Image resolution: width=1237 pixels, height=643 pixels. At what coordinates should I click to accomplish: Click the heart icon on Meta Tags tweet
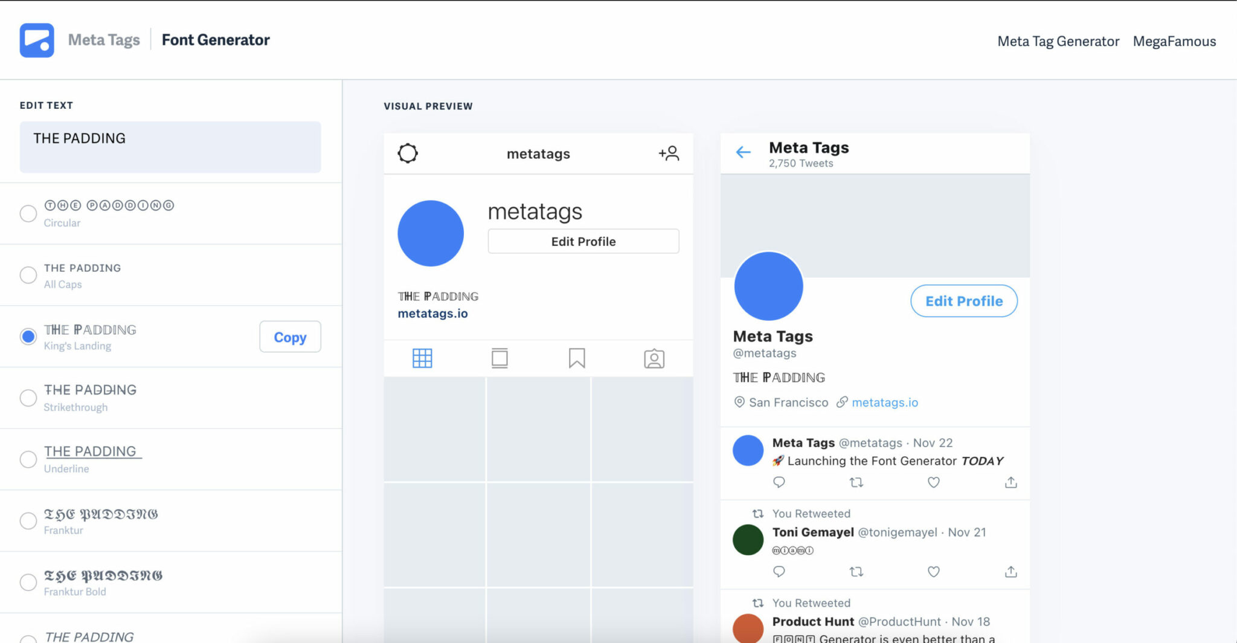click(x=934, y=482)
